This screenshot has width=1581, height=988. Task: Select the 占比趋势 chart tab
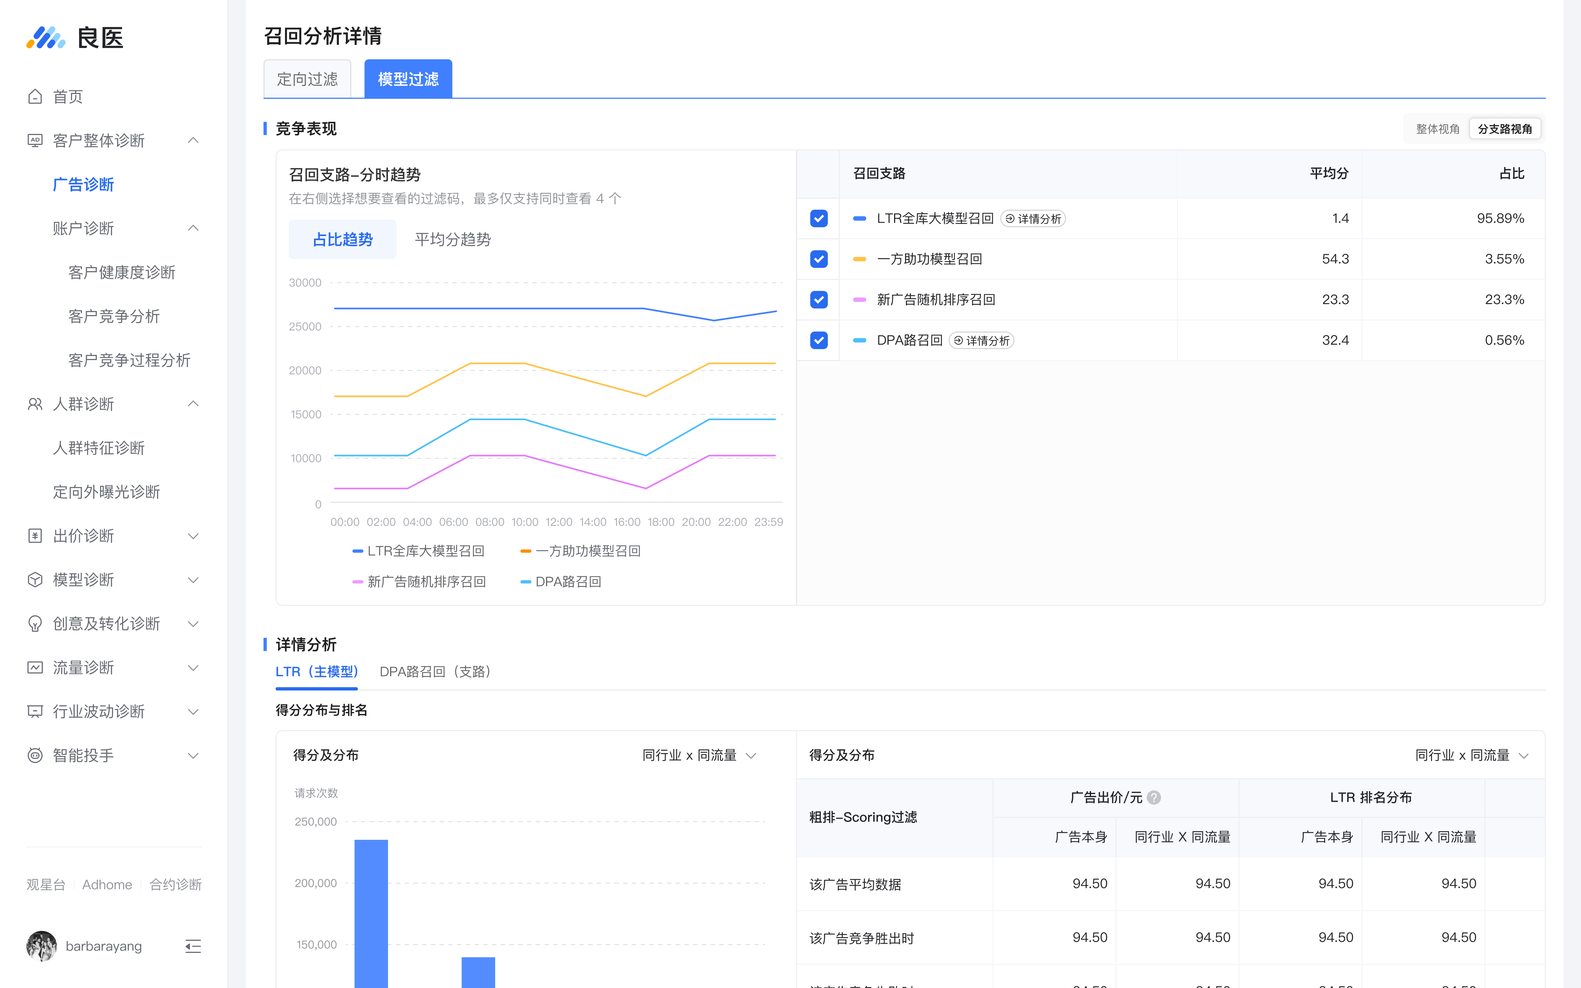(x=342, y=239)
